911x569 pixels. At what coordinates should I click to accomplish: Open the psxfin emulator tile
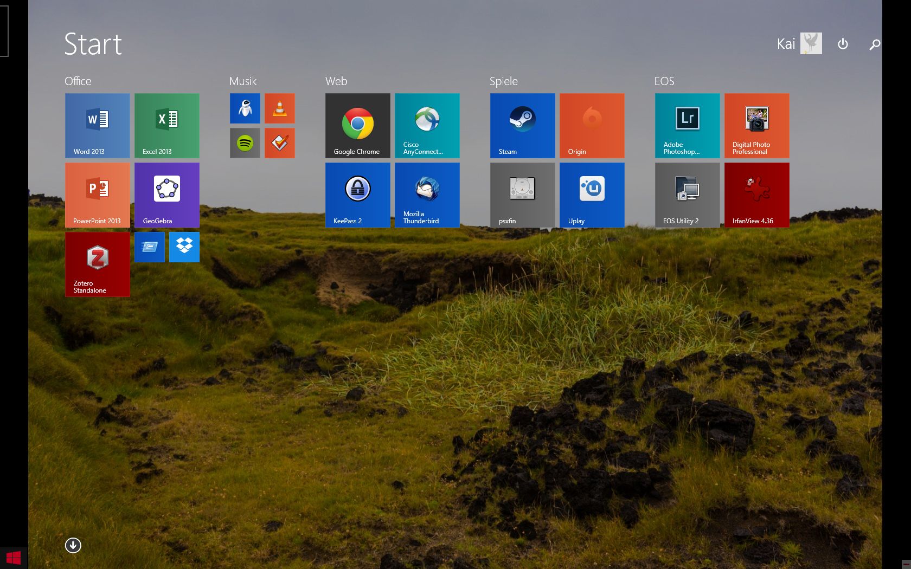tap(523, 195)
